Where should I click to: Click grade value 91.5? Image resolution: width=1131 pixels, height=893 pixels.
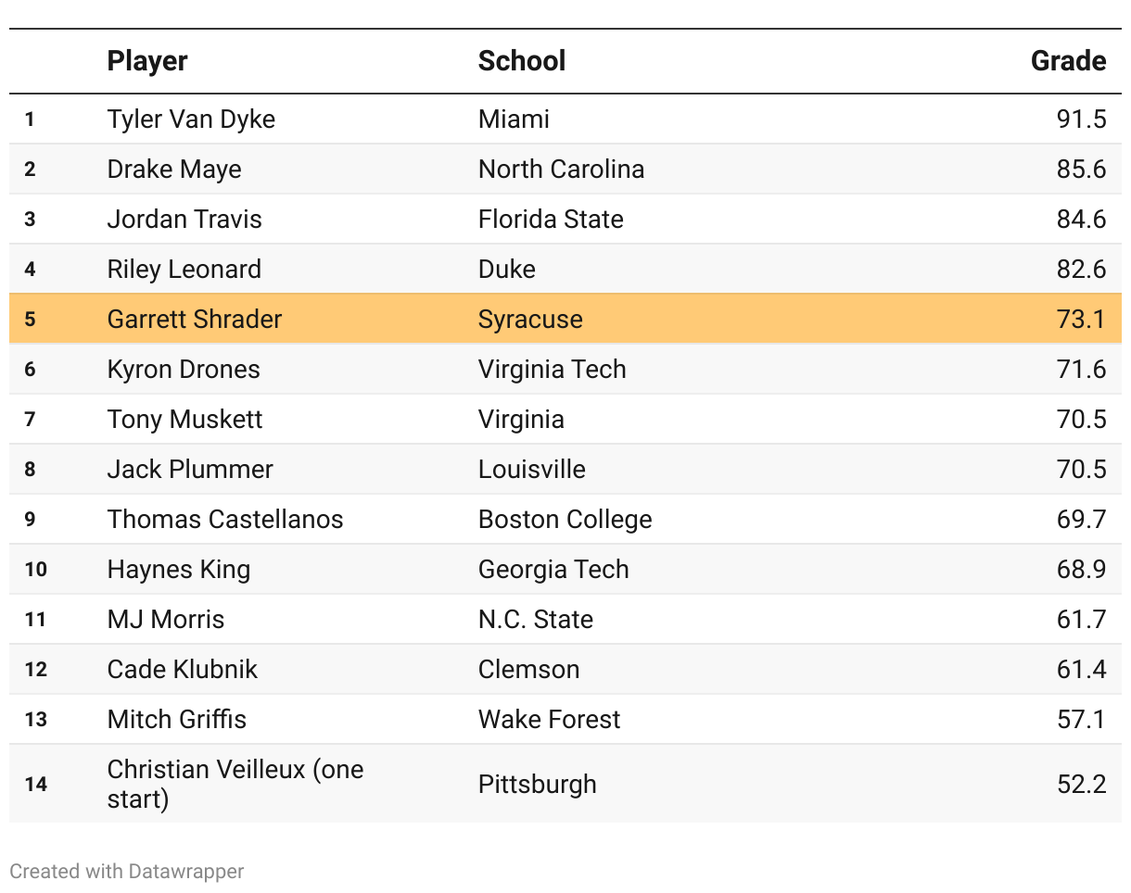click(x=1081, y=119)
